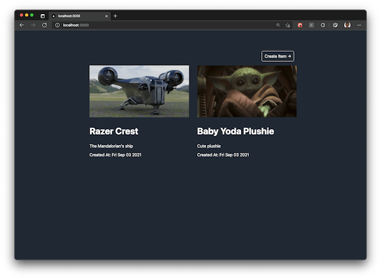Open the user profile avatar
Image resolution: width=381 pixels, height=279 pixels.
coord(347,25)
